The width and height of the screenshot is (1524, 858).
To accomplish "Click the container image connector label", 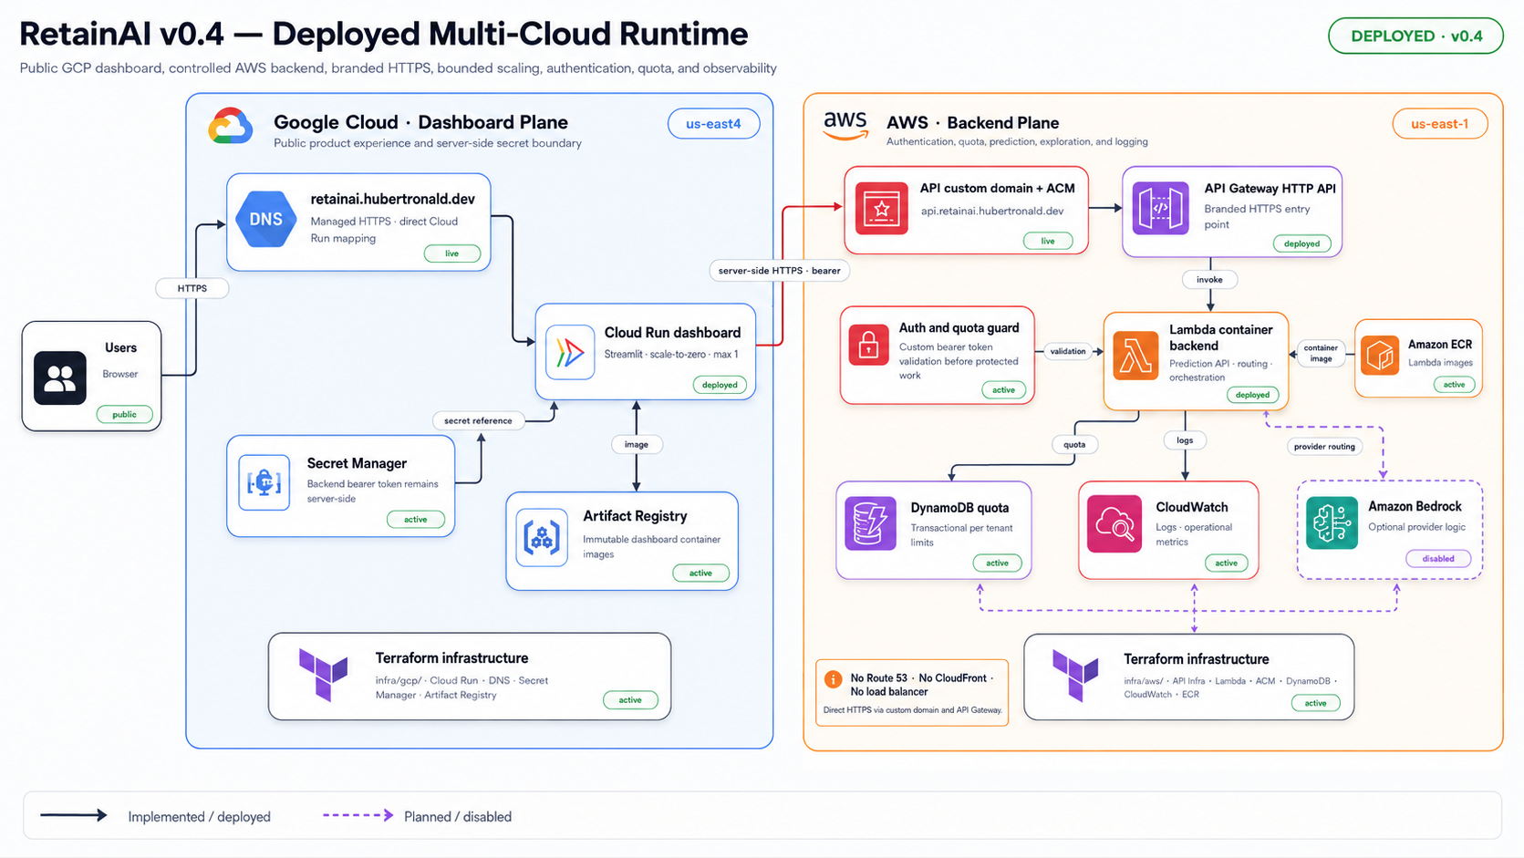I will click(1321, 353).
